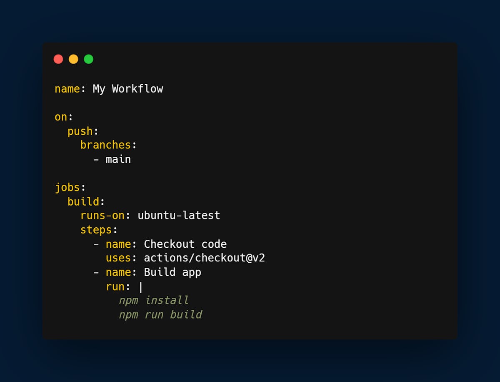
Task: Select the npm run build command line
Action: click(x=161, y=314)
